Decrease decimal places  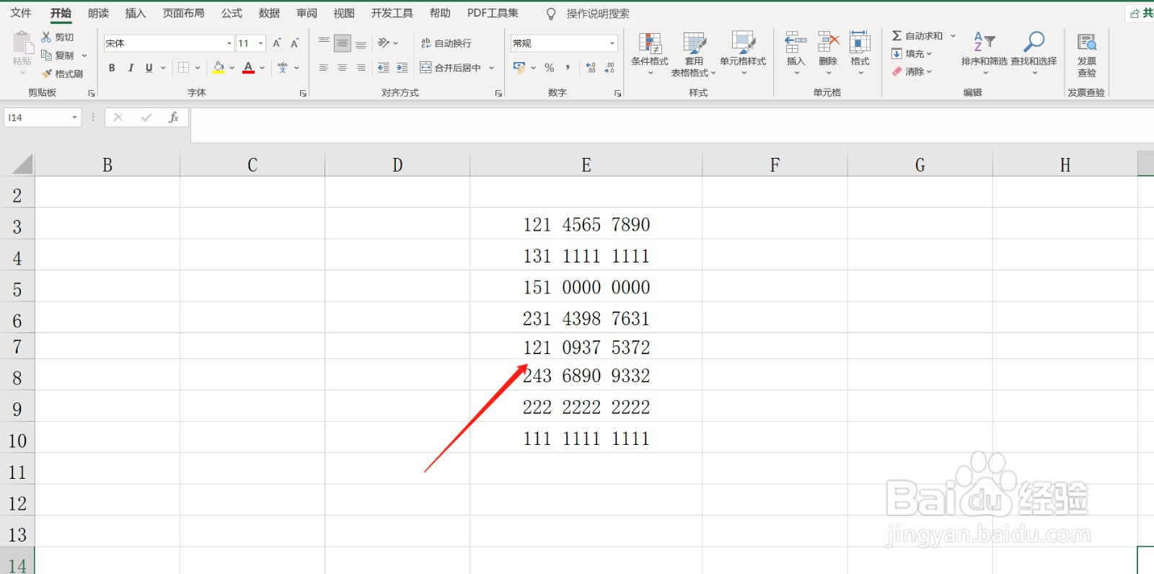pyautogui.click(x=609, y=68)
